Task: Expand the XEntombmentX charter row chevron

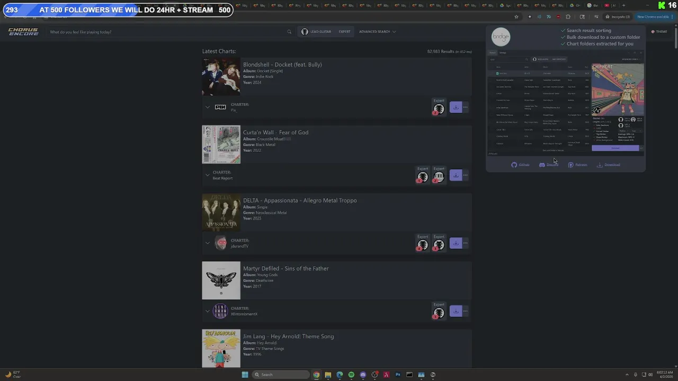Action: coord(208,311)
